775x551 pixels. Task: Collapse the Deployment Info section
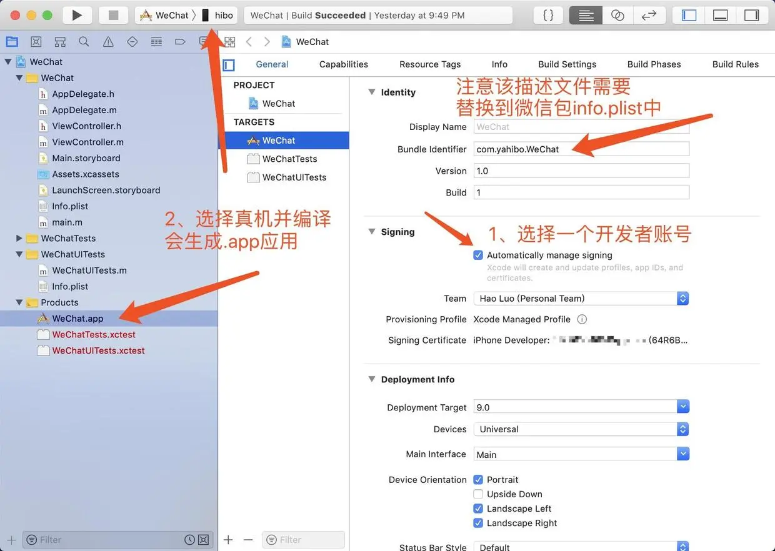(x=372, y=379)
